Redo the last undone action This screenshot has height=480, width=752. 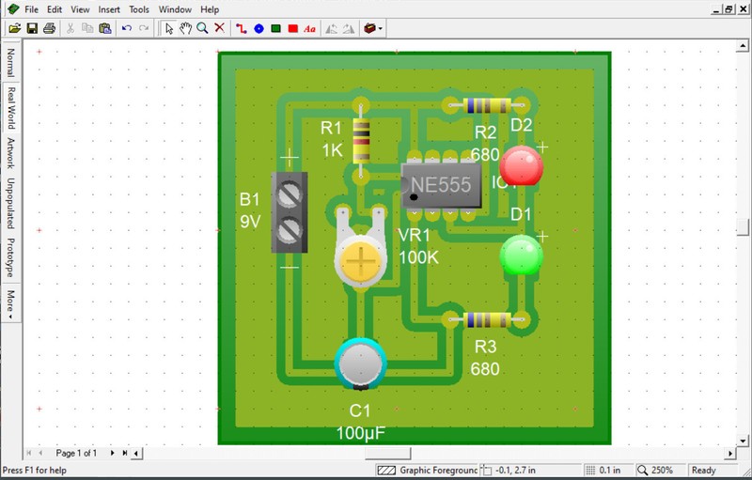click(144, 29)
